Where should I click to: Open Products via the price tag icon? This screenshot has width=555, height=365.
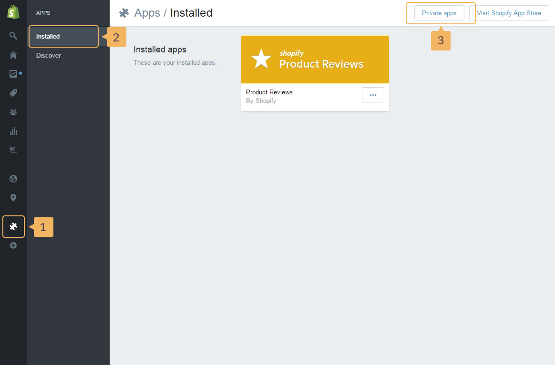tap(13, 93)
